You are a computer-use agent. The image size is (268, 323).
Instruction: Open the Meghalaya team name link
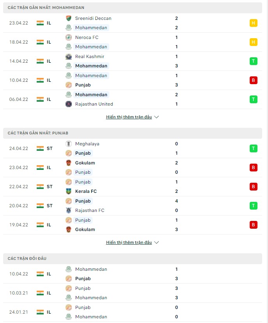pos(87,144)
